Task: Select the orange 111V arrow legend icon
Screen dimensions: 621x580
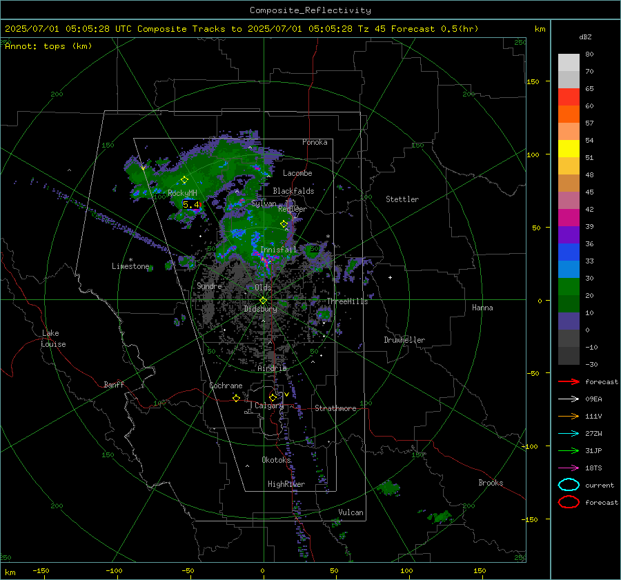Action: pos(569,416)
